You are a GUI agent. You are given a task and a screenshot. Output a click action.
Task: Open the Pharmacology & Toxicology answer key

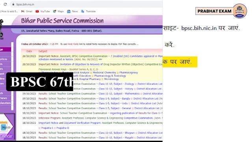click(x=110, y=76)
